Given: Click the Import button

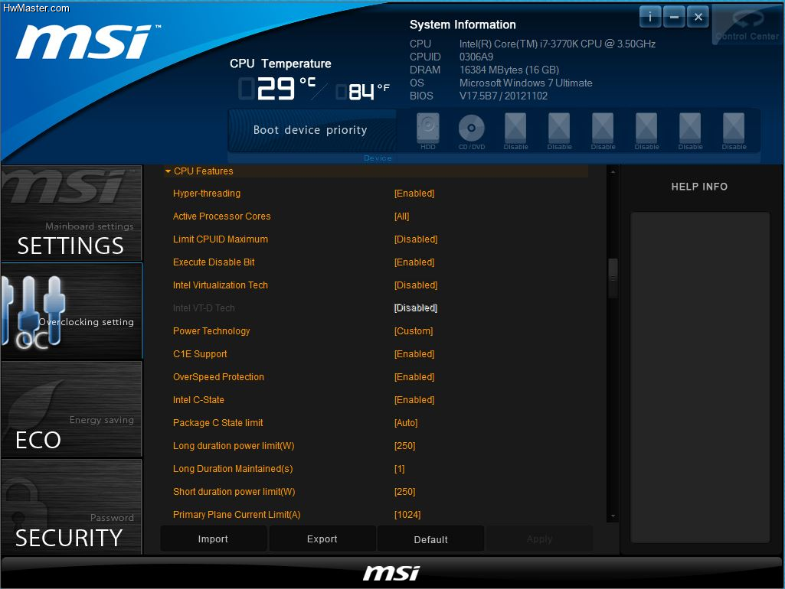Looking at the screenshot, I should point(213,539).
